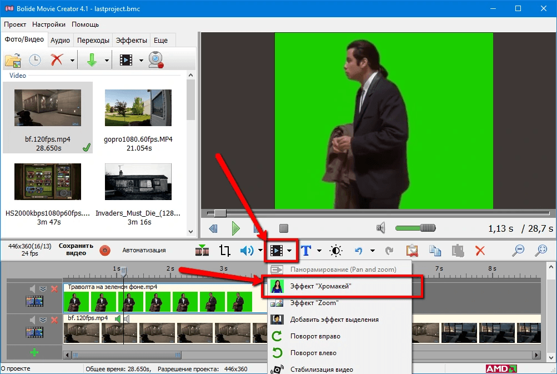Click the Автоматизация button
Screen dimensions: 557x374
coord(144,250)
